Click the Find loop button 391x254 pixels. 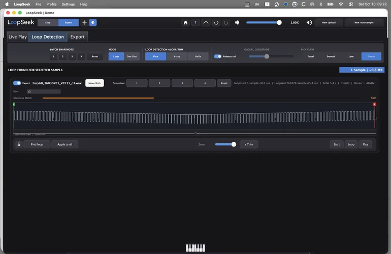[37, 144]
